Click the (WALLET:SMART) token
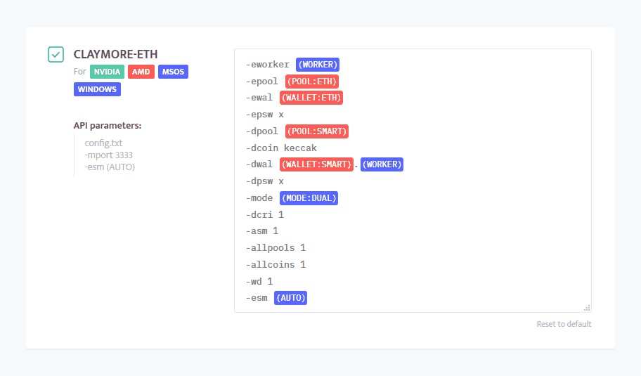Viewport: 641px width, 376px height. [x=316, y=164]
